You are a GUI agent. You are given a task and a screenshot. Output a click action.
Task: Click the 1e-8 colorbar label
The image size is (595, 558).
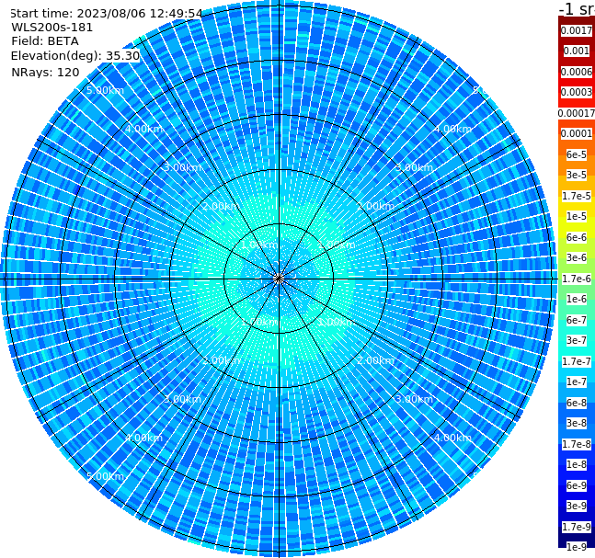(577, 464)
